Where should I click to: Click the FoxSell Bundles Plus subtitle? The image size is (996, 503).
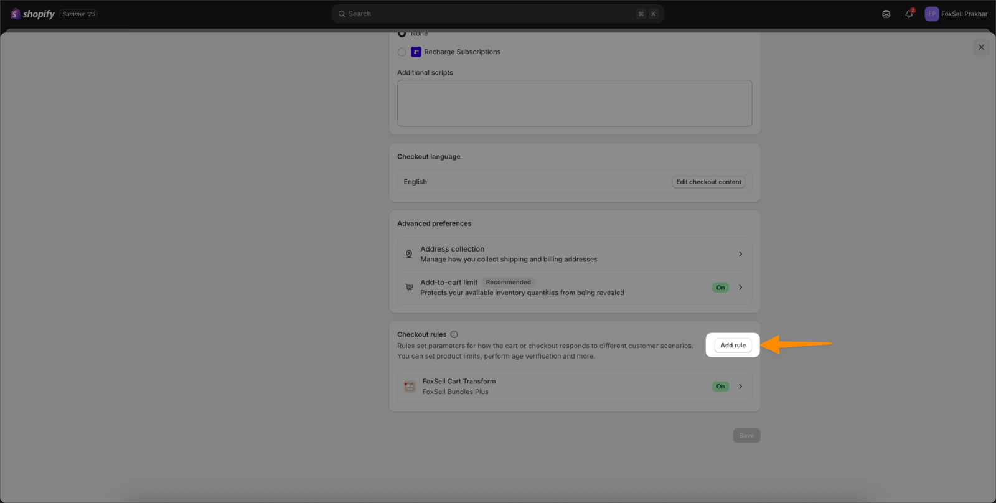pos(455,392)
